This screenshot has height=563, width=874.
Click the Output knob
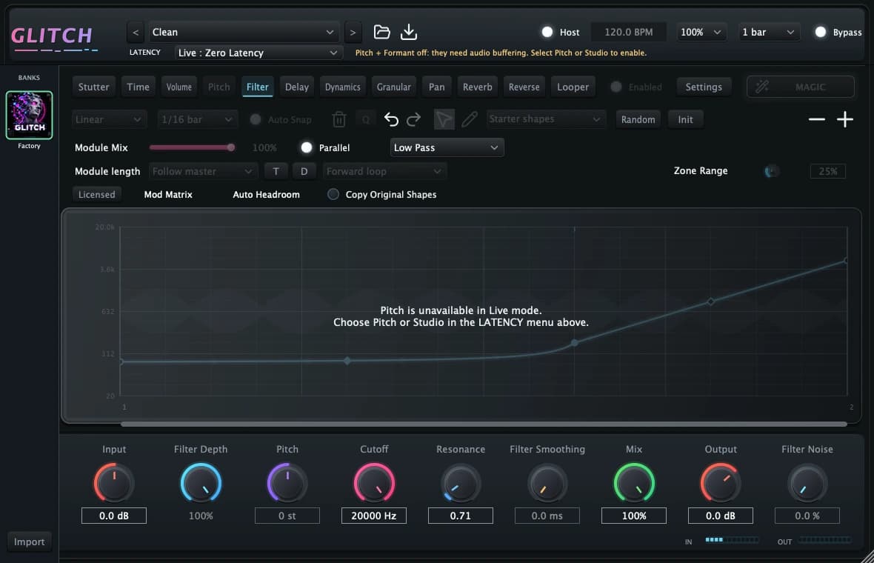(x=721, y=483)
